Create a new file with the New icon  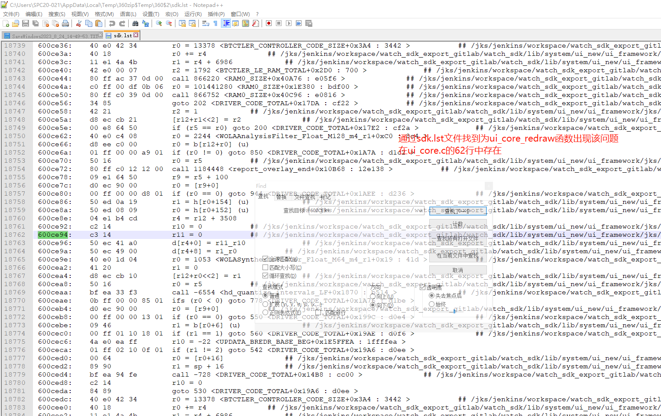pyautogui.click(x=6, y=23)
